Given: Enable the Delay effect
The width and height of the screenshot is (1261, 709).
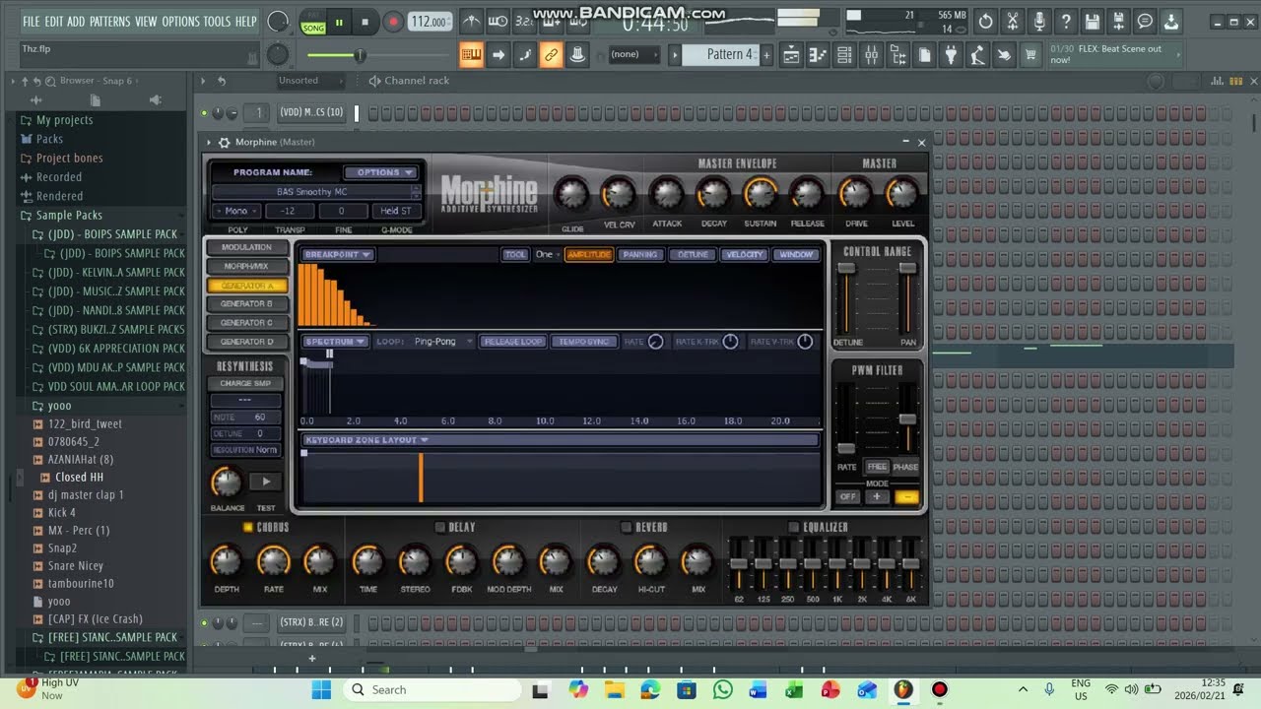Looking at the screenshot, I should pyautogui.click(x=440, y=528).
